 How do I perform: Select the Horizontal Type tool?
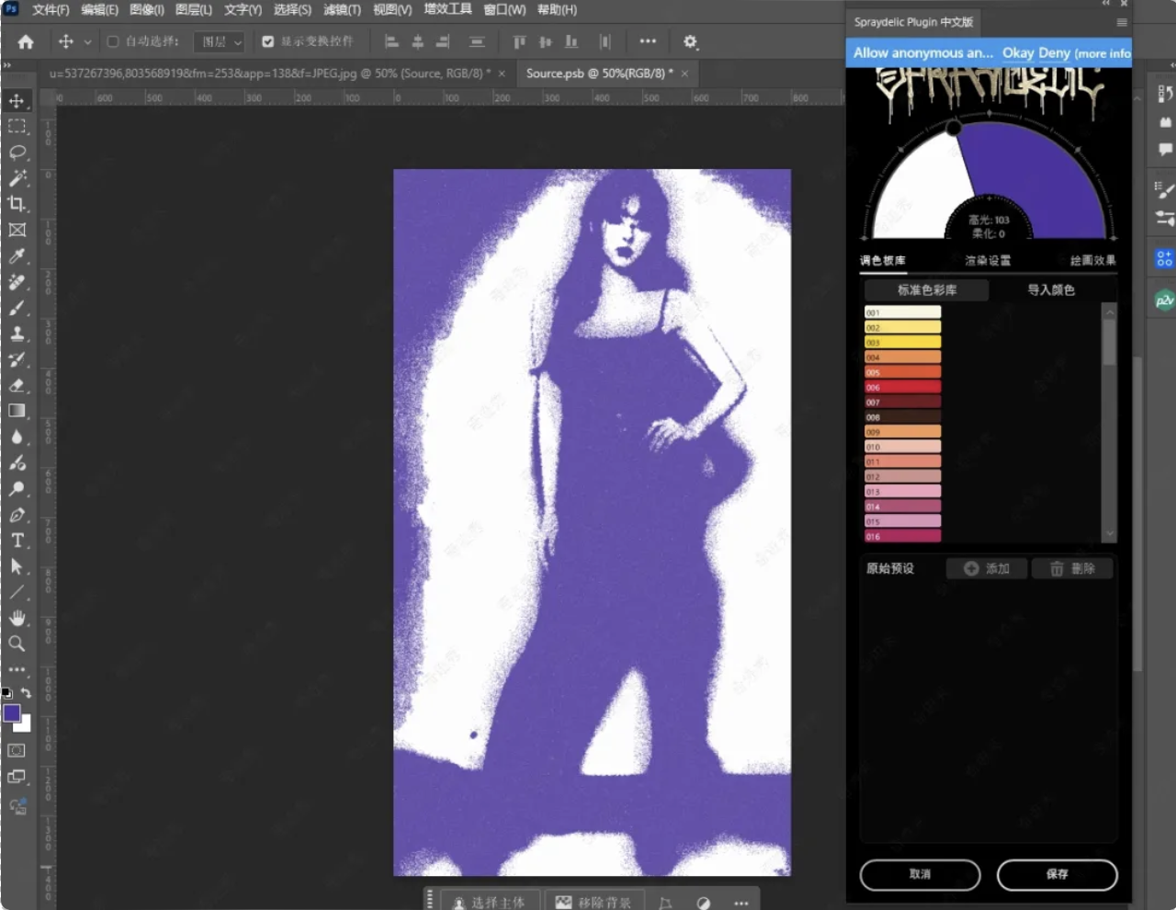tap(17, 540)
